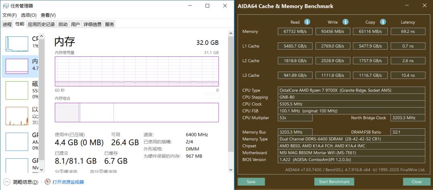This screenshot has width=433, height=190.
Task: Click the Memory Read value field 67732 MB/s
Action: click(x=295, y=31)
